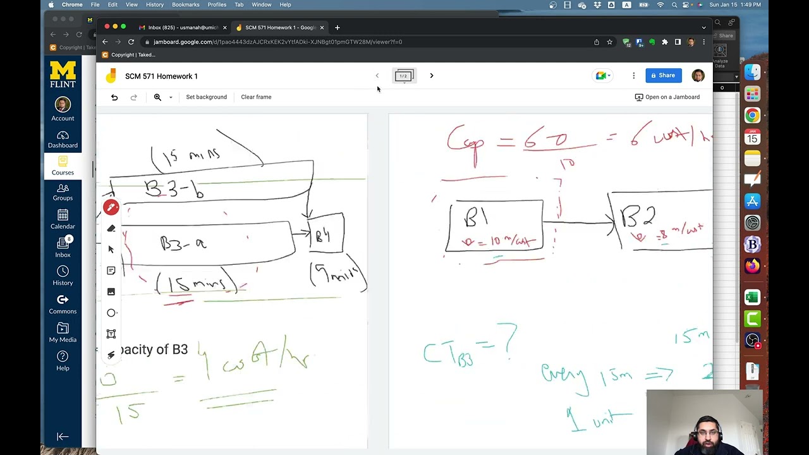Image resolution: width=809 pixels, height=455 pixels.
Task: Select the Circle shape tool
Action: 111,313
